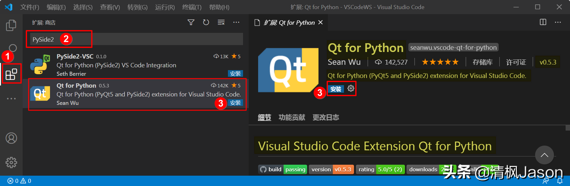Open the Manage gear in activity bar
The height and width of the screenshot is (186, 570).
[x=11, y=162]
